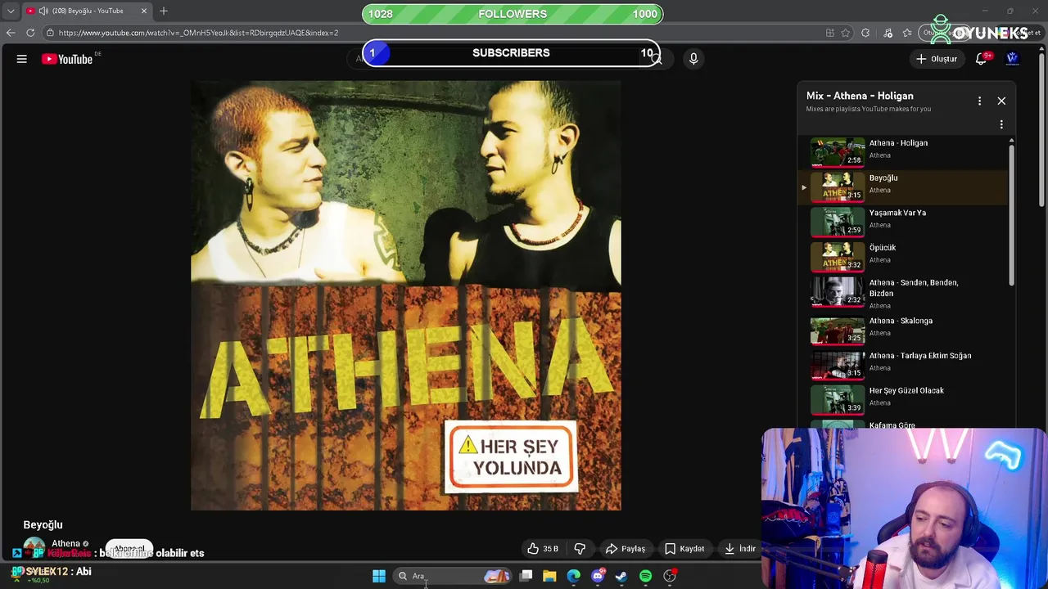This screenshot has width=1048, height=589.
Task: Open the tab search dropdown arrow
Action: click(11, 11)
